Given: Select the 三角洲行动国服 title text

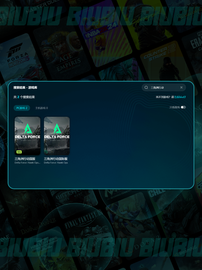Looking at the screenshot, I should click(25, 159).
